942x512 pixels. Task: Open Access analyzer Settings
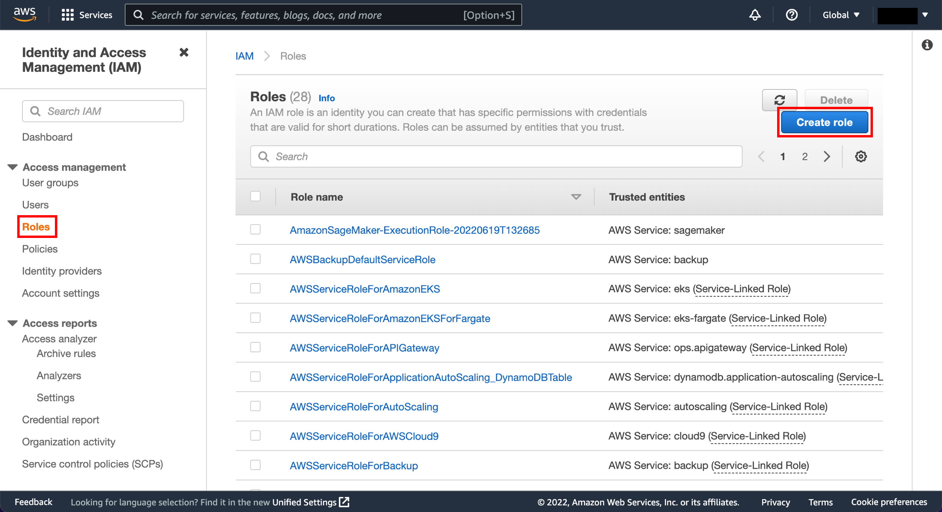[56, 398]
